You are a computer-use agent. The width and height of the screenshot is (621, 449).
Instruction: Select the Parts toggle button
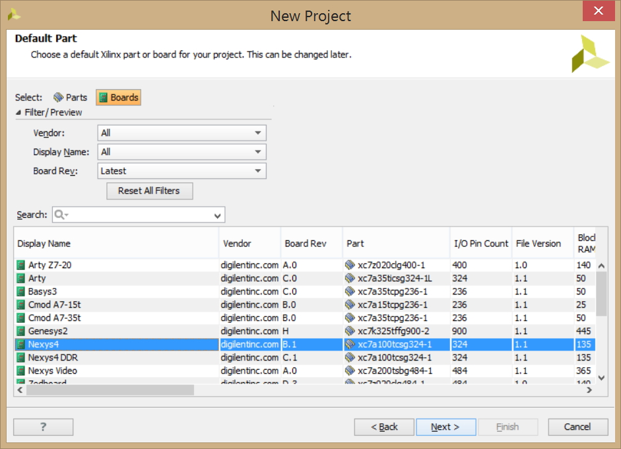70,98
